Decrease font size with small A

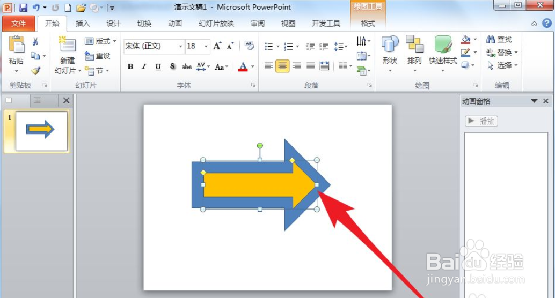230,46
